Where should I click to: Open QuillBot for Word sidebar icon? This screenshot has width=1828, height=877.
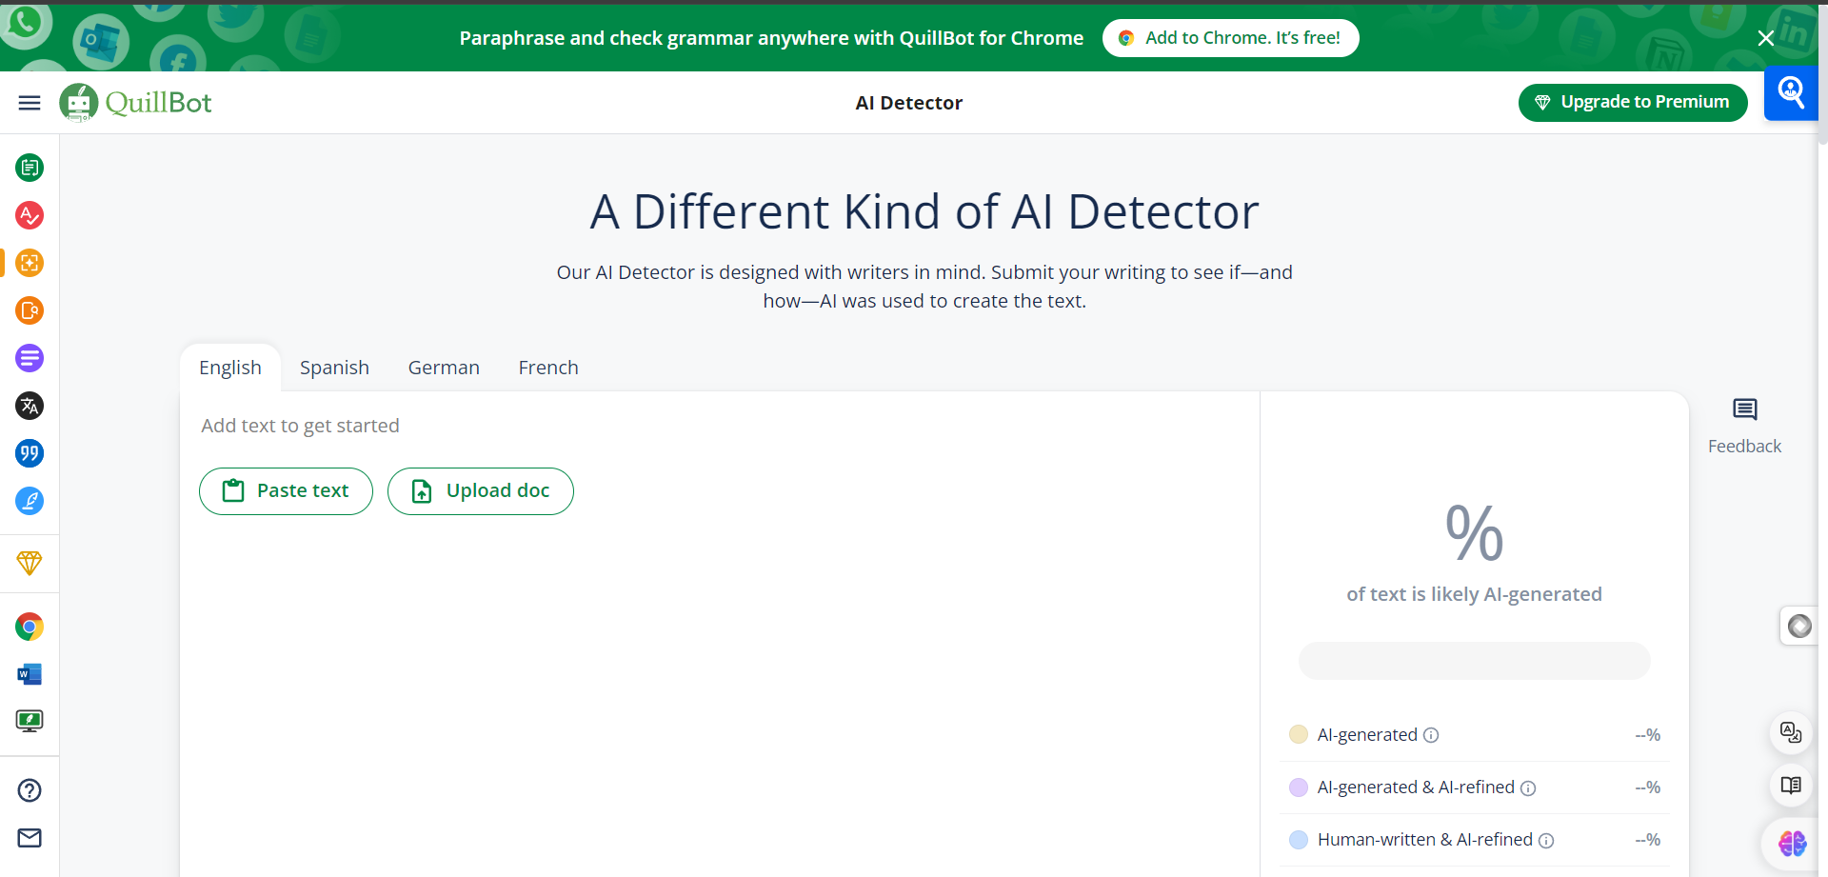pos(30,674)
